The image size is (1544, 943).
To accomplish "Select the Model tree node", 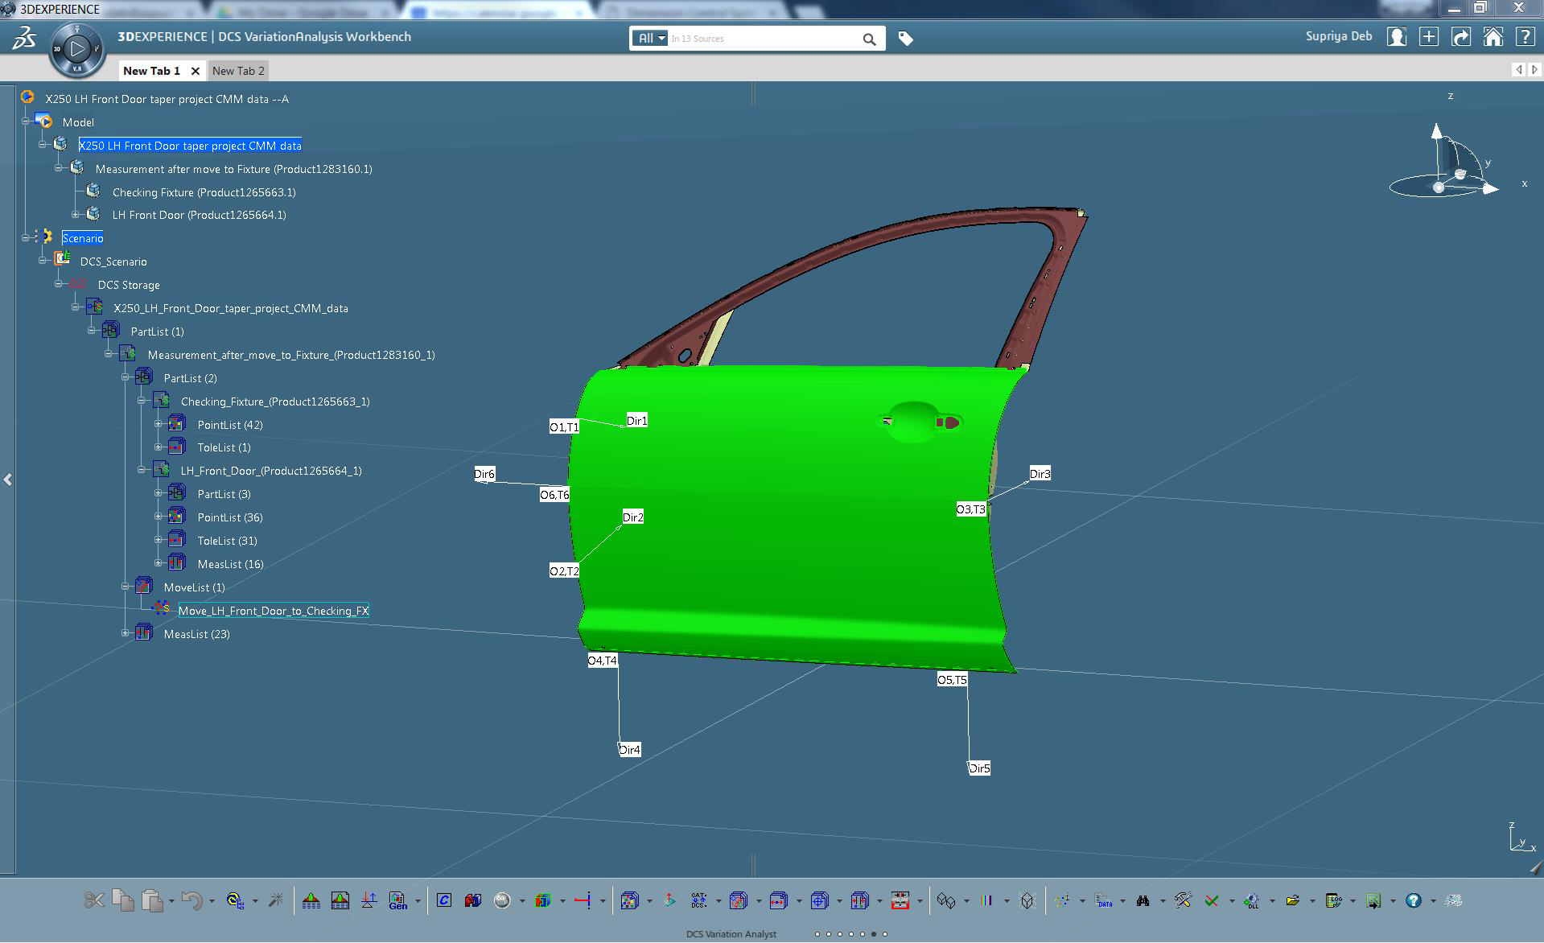I will 78,122.
